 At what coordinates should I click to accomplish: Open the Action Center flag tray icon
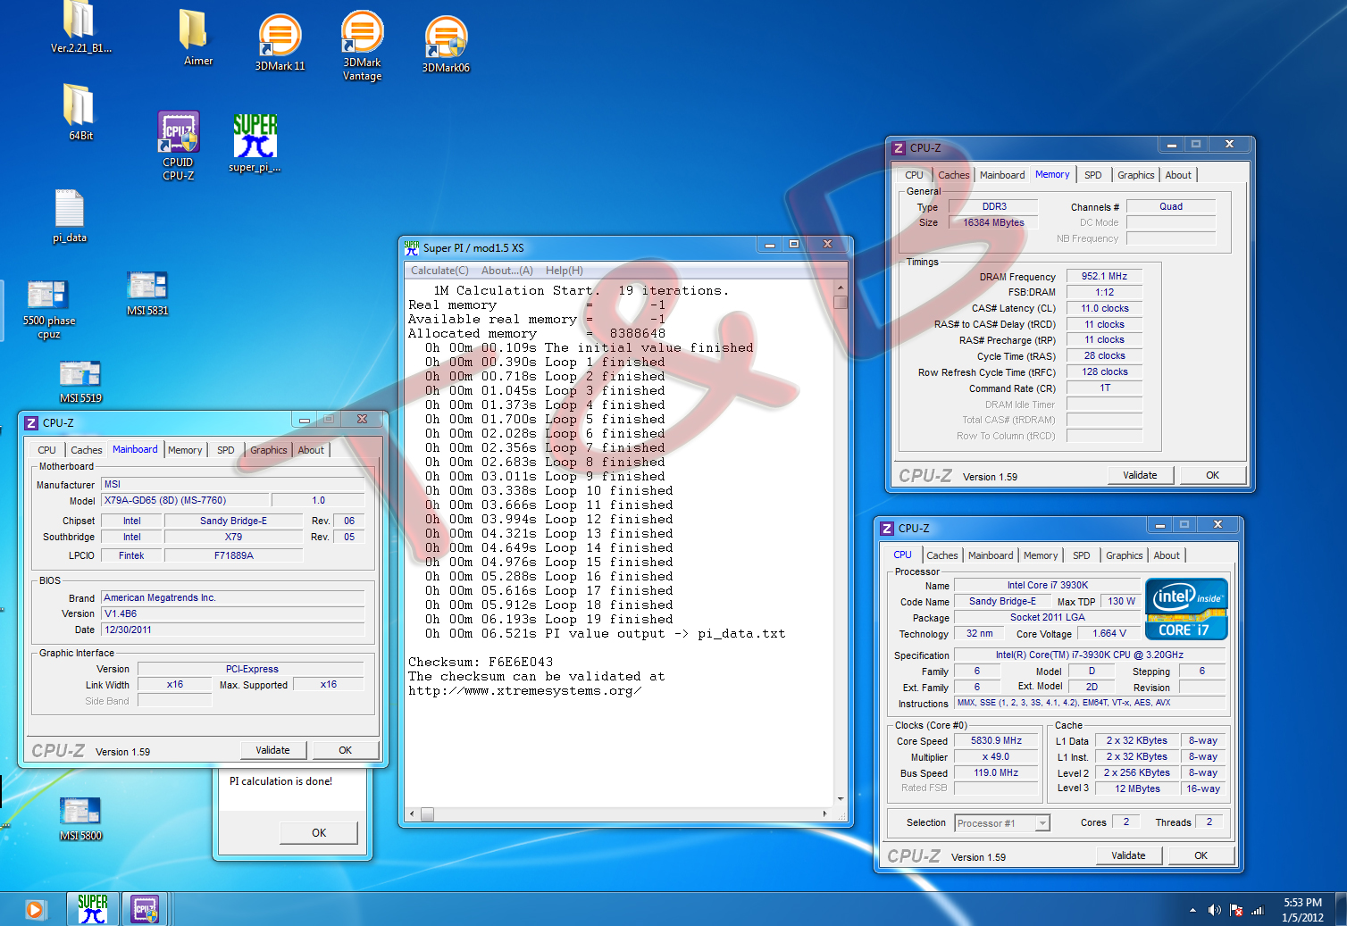(1236, 910)
